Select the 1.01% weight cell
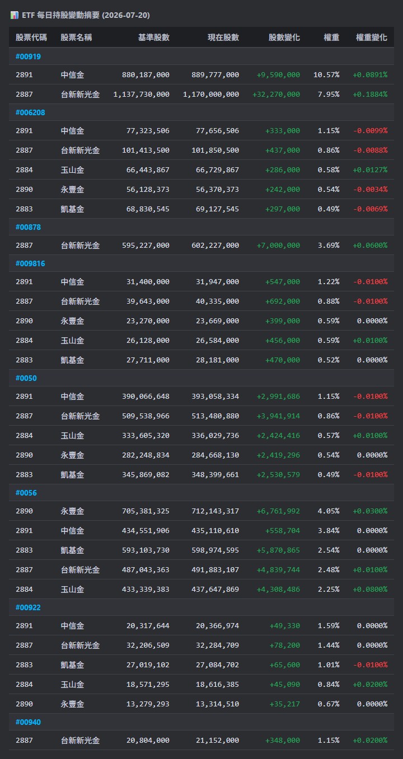This screenshot has width=403, height=759. (x=329, y=664)
